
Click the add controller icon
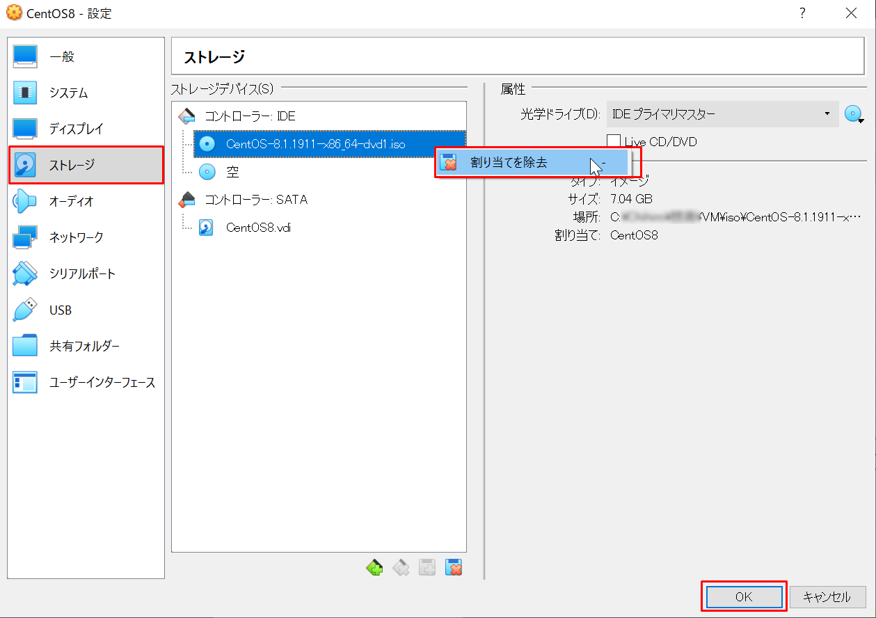click(374, 568)
